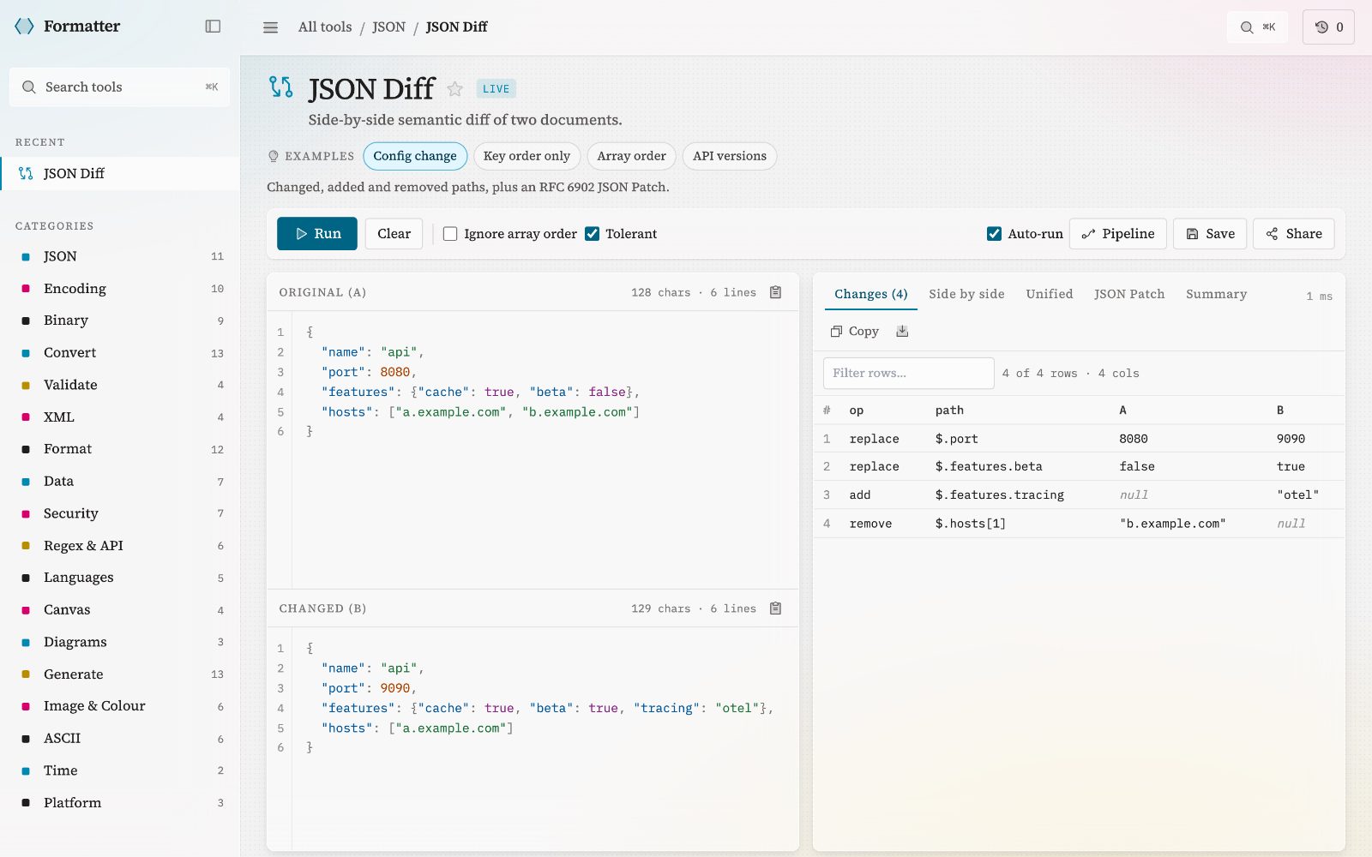Select the Config change example

(x=415, y=156)
